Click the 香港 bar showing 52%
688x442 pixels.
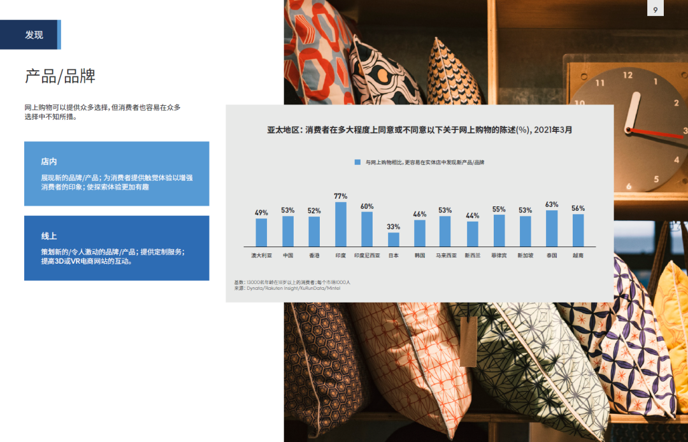click(x=314, y=232)
